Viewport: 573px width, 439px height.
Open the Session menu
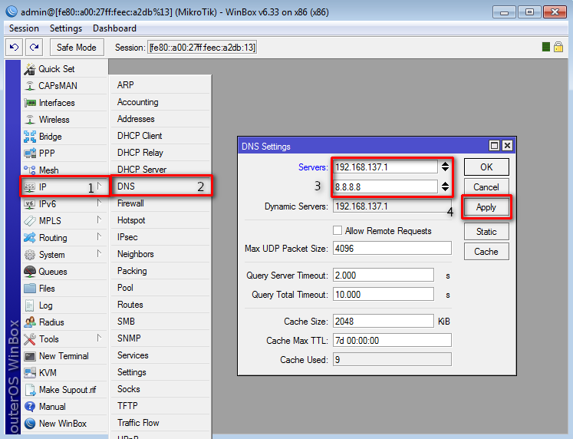24,28
